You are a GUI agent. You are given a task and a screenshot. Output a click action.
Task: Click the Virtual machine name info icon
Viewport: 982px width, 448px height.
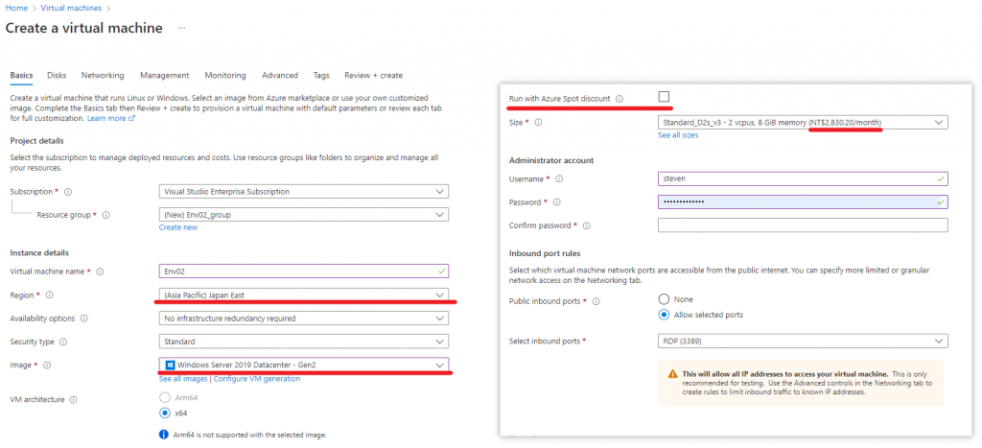tap(100, 271)
